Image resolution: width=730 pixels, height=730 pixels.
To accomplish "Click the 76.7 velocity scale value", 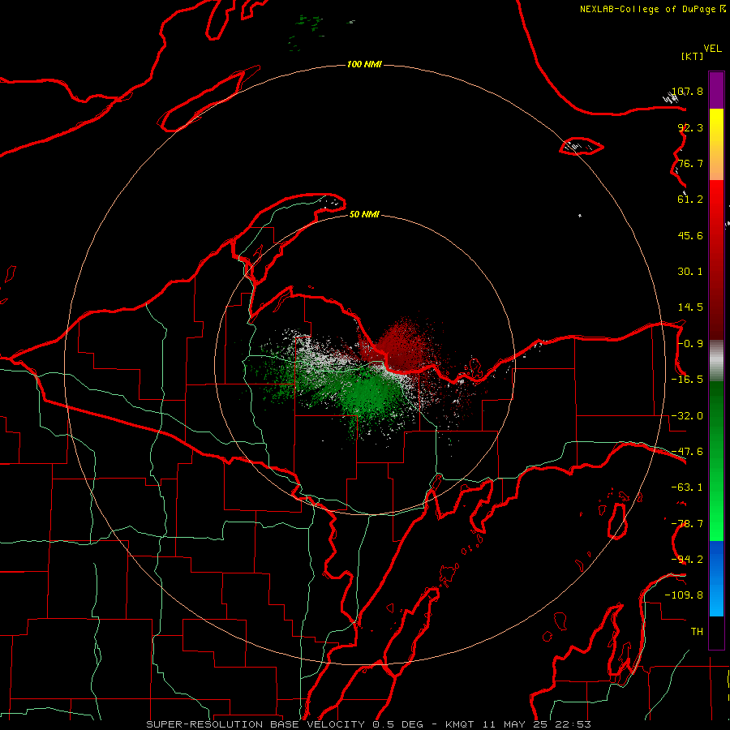I will (690, 163).
